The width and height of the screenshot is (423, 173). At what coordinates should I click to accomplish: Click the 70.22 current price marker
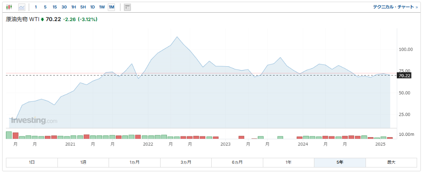click(404, 76)
